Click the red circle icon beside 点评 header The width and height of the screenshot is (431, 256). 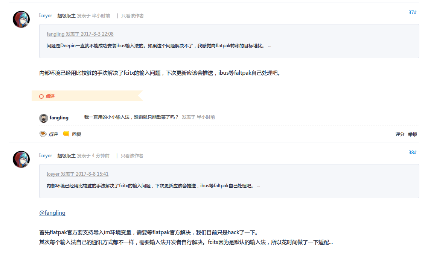41,96
